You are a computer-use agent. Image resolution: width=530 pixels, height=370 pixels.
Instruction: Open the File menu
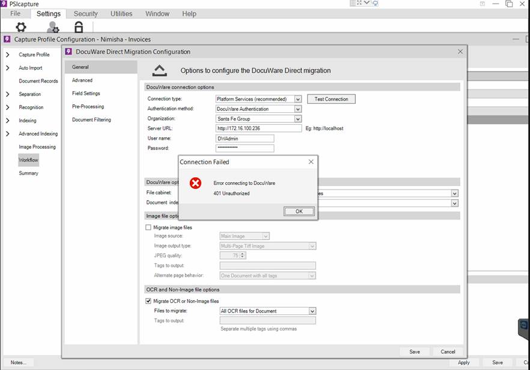15,13
